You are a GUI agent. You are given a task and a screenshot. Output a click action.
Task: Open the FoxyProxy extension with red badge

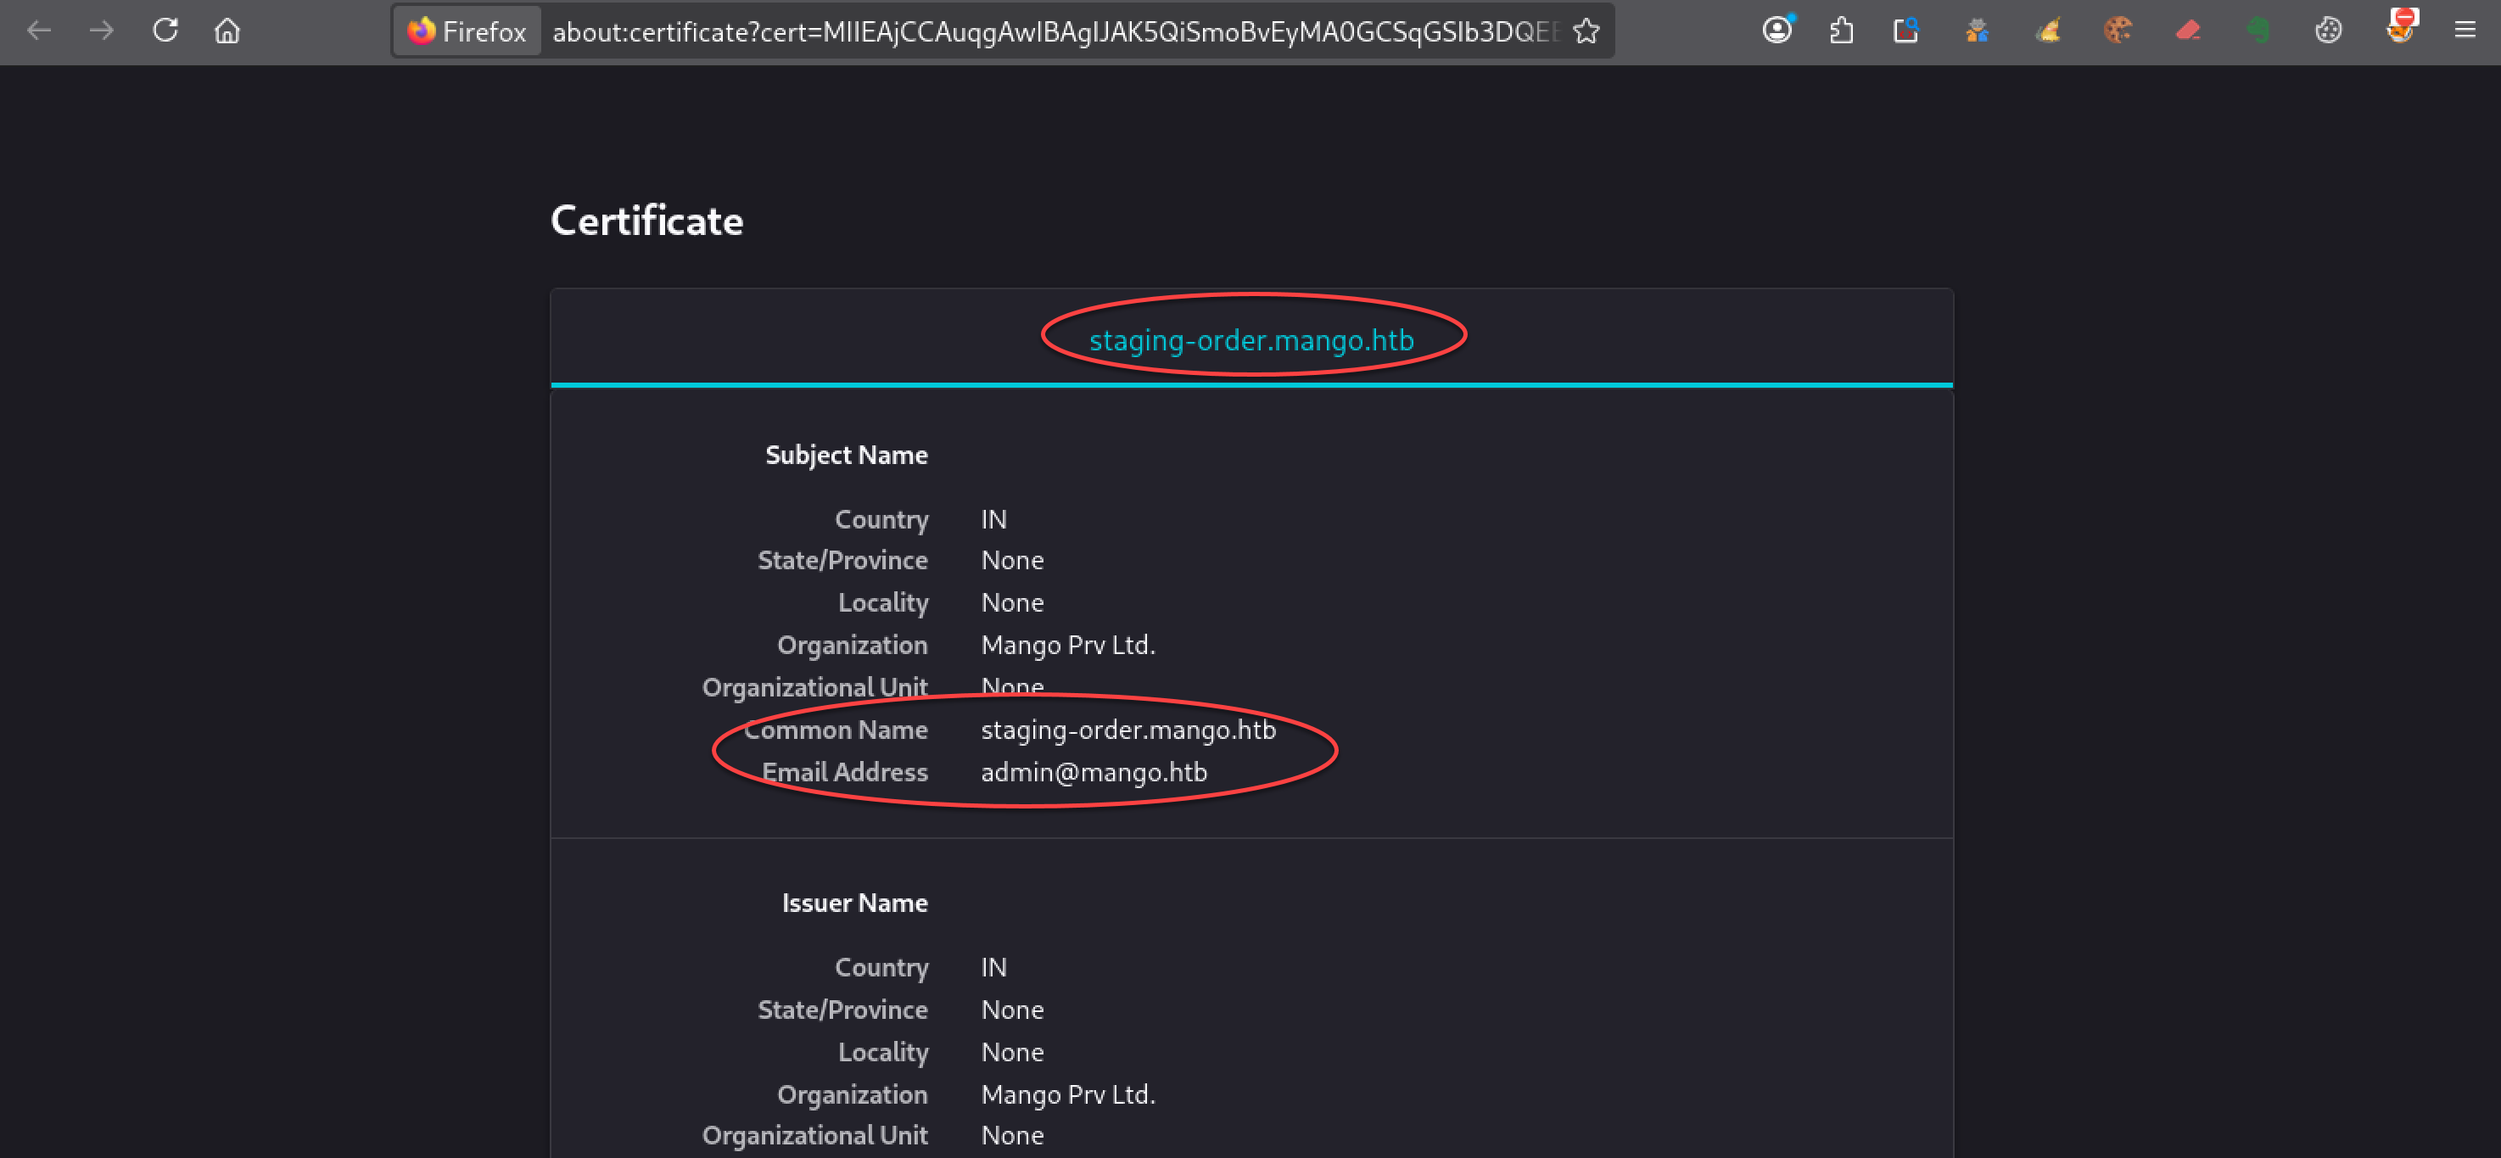coord(2401,27)
